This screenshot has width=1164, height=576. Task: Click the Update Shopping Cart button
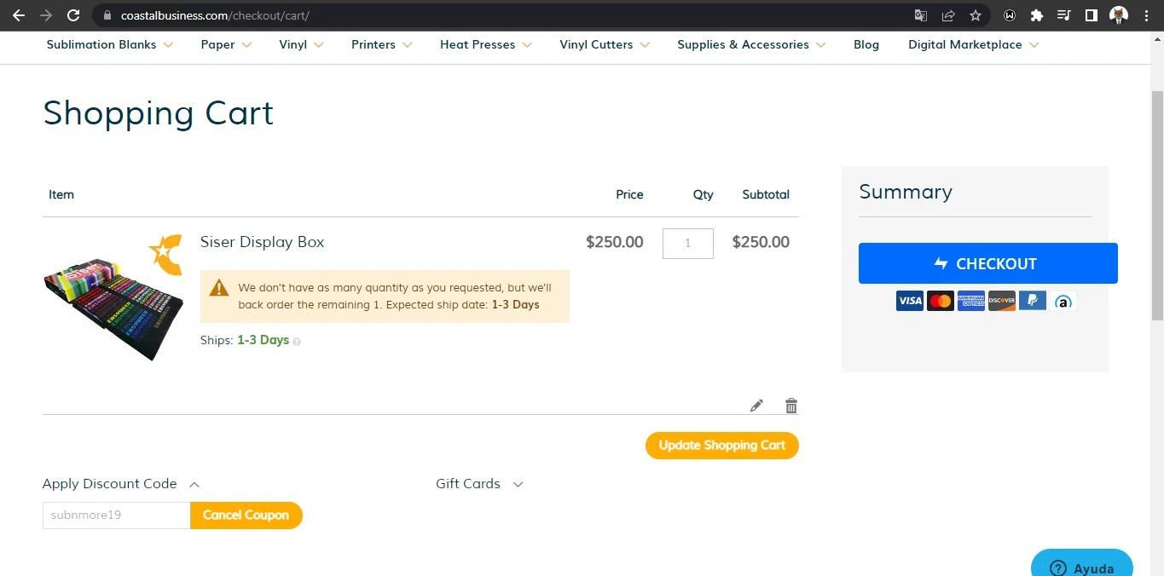pos(721,446)
